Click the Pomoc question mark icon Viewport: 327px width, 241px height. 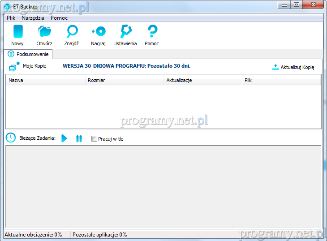pyautogui.click(x=152, y=32)
